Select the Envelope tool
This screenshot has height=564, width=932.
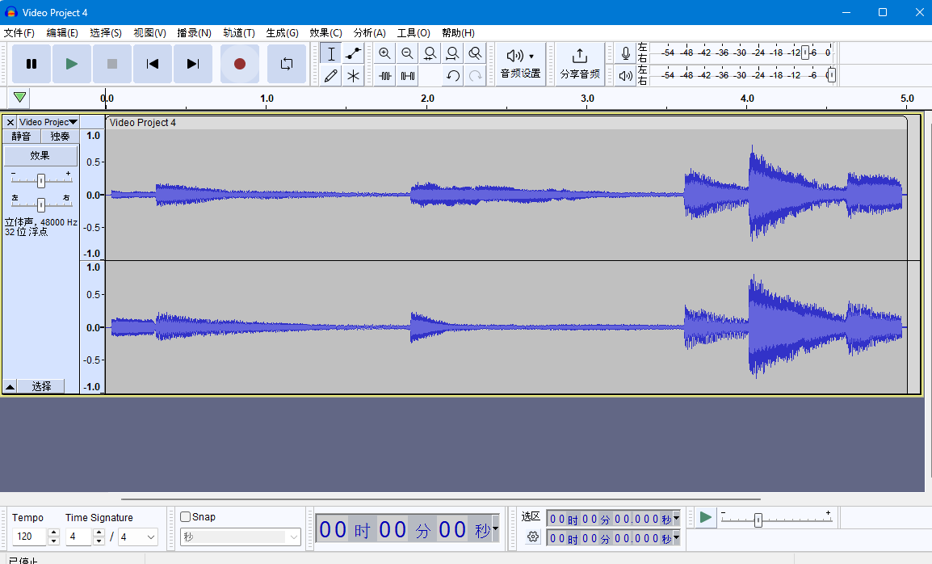click(353, 53)
